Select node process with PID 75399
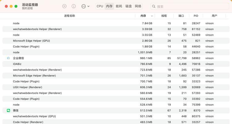The image size is (232, 124). tap(116, 105)
